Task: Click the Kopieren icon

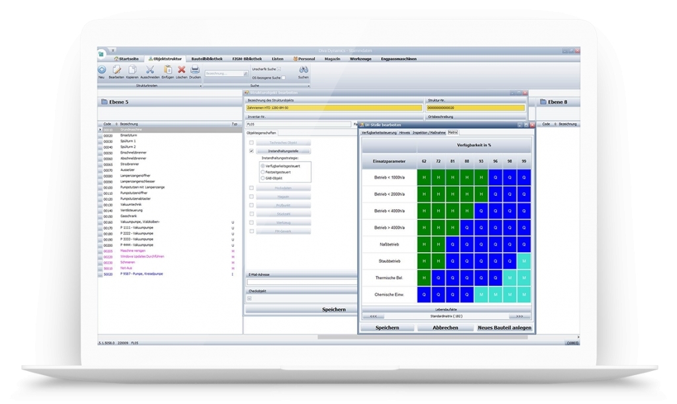Action: point(132,69)
